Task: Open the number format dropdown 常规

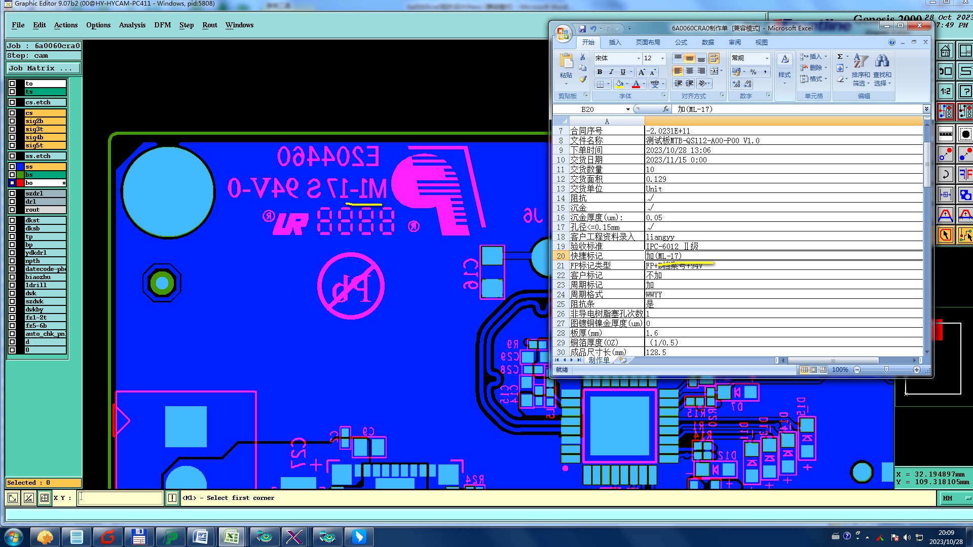Action: pyautogui.click(x=767, y=58)
